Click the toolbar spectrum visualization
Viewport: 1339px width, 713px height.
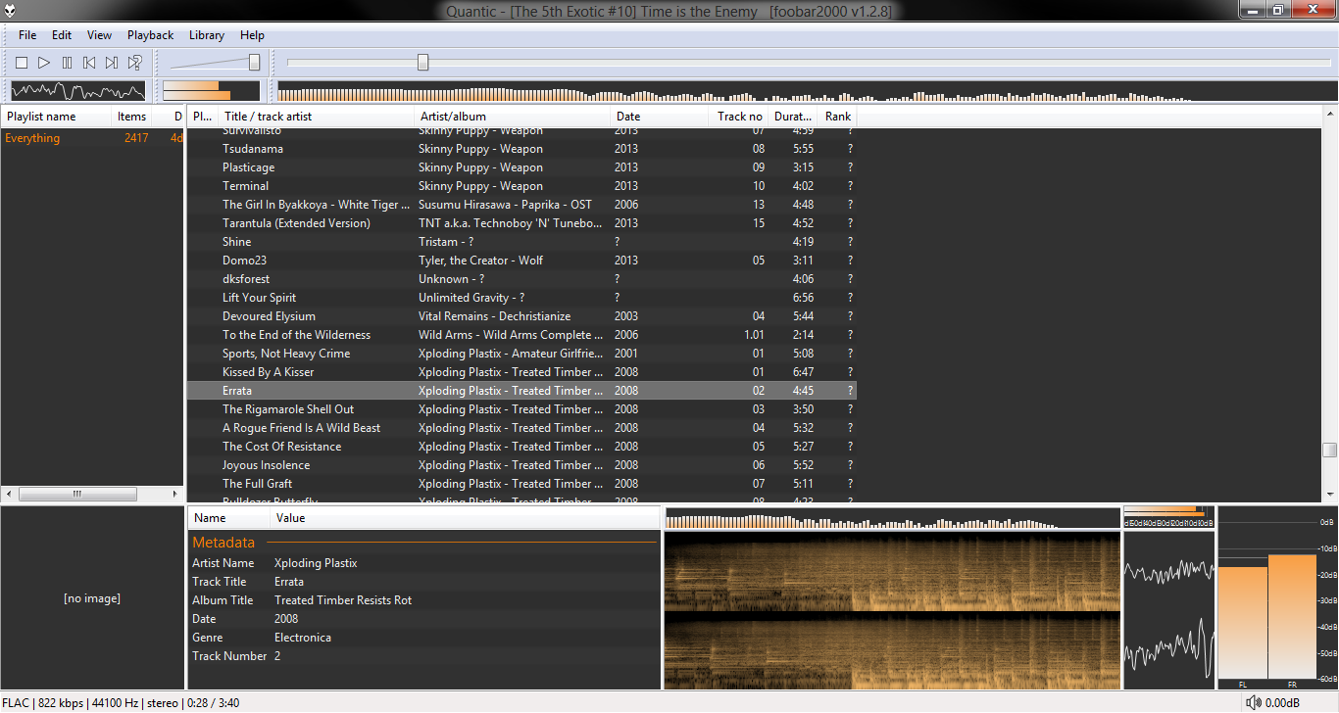[x=807, y=91]
